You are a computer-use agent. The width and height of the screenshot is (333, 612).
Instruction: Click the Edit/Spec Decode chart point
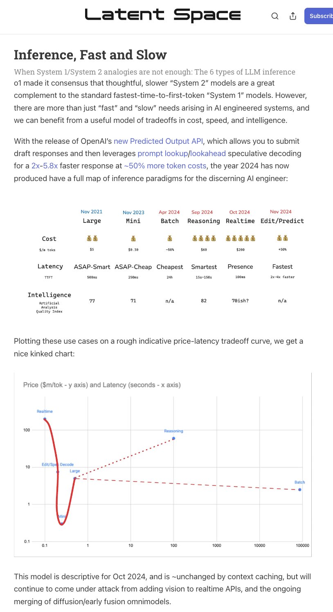pos(58,472)
